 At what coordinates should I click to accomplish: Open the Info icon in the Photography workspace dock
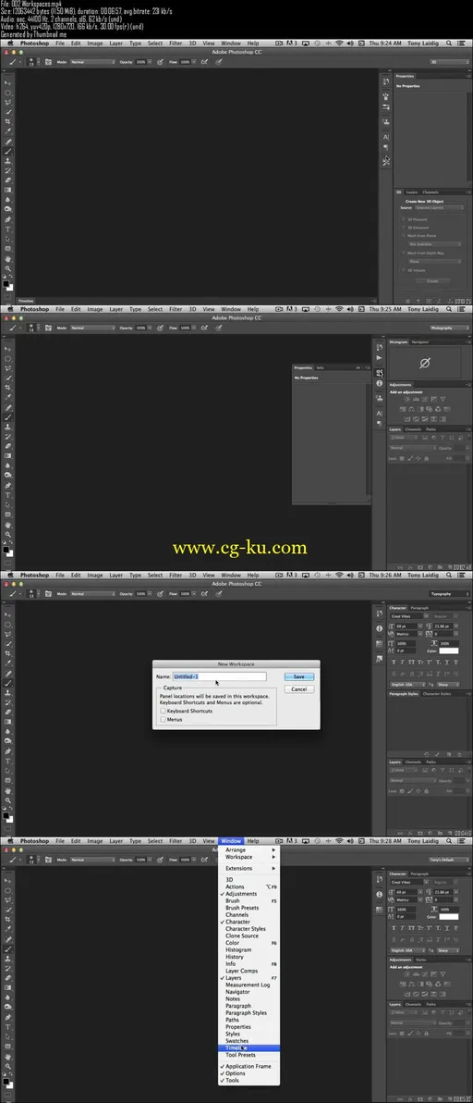[380, 384]
